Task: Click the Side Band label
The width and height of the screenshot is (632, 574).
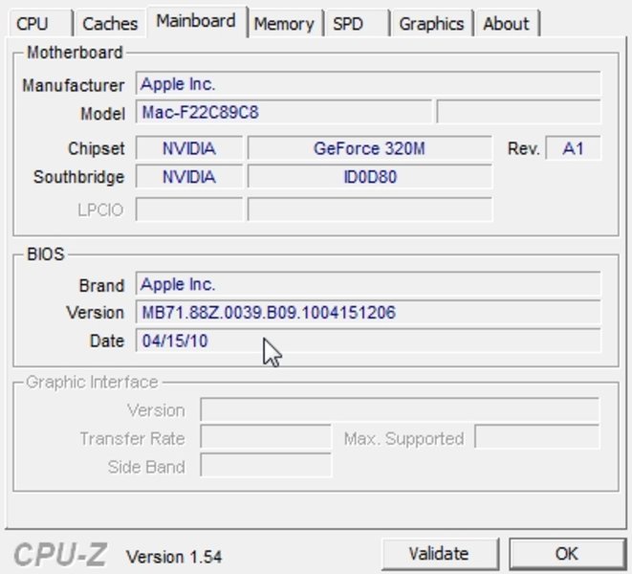Action: point(146,467)
